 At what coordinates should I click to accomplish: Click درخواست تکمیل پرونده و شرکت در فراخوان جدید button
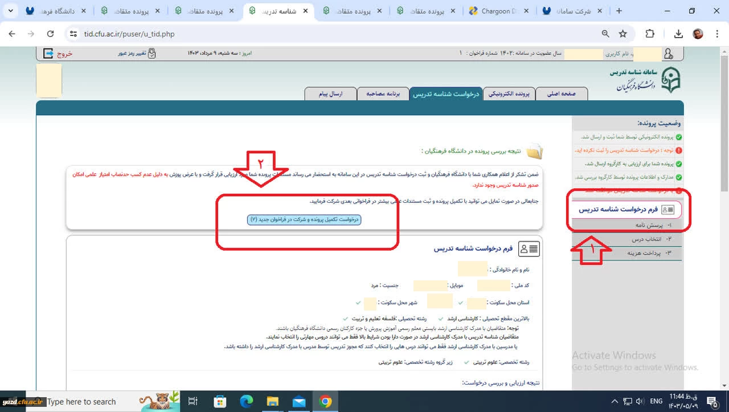pos(304,219)
